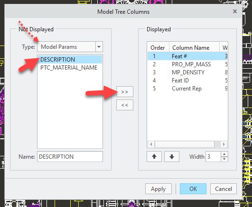Close the Model Tree Columns dialog
Screen dimensions: 252x207
click(x=235, y=11)
